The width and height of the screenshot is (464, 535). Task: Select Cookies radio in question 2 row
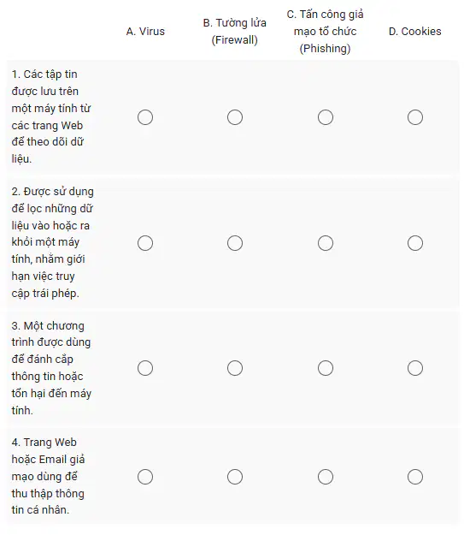[415, 243]
